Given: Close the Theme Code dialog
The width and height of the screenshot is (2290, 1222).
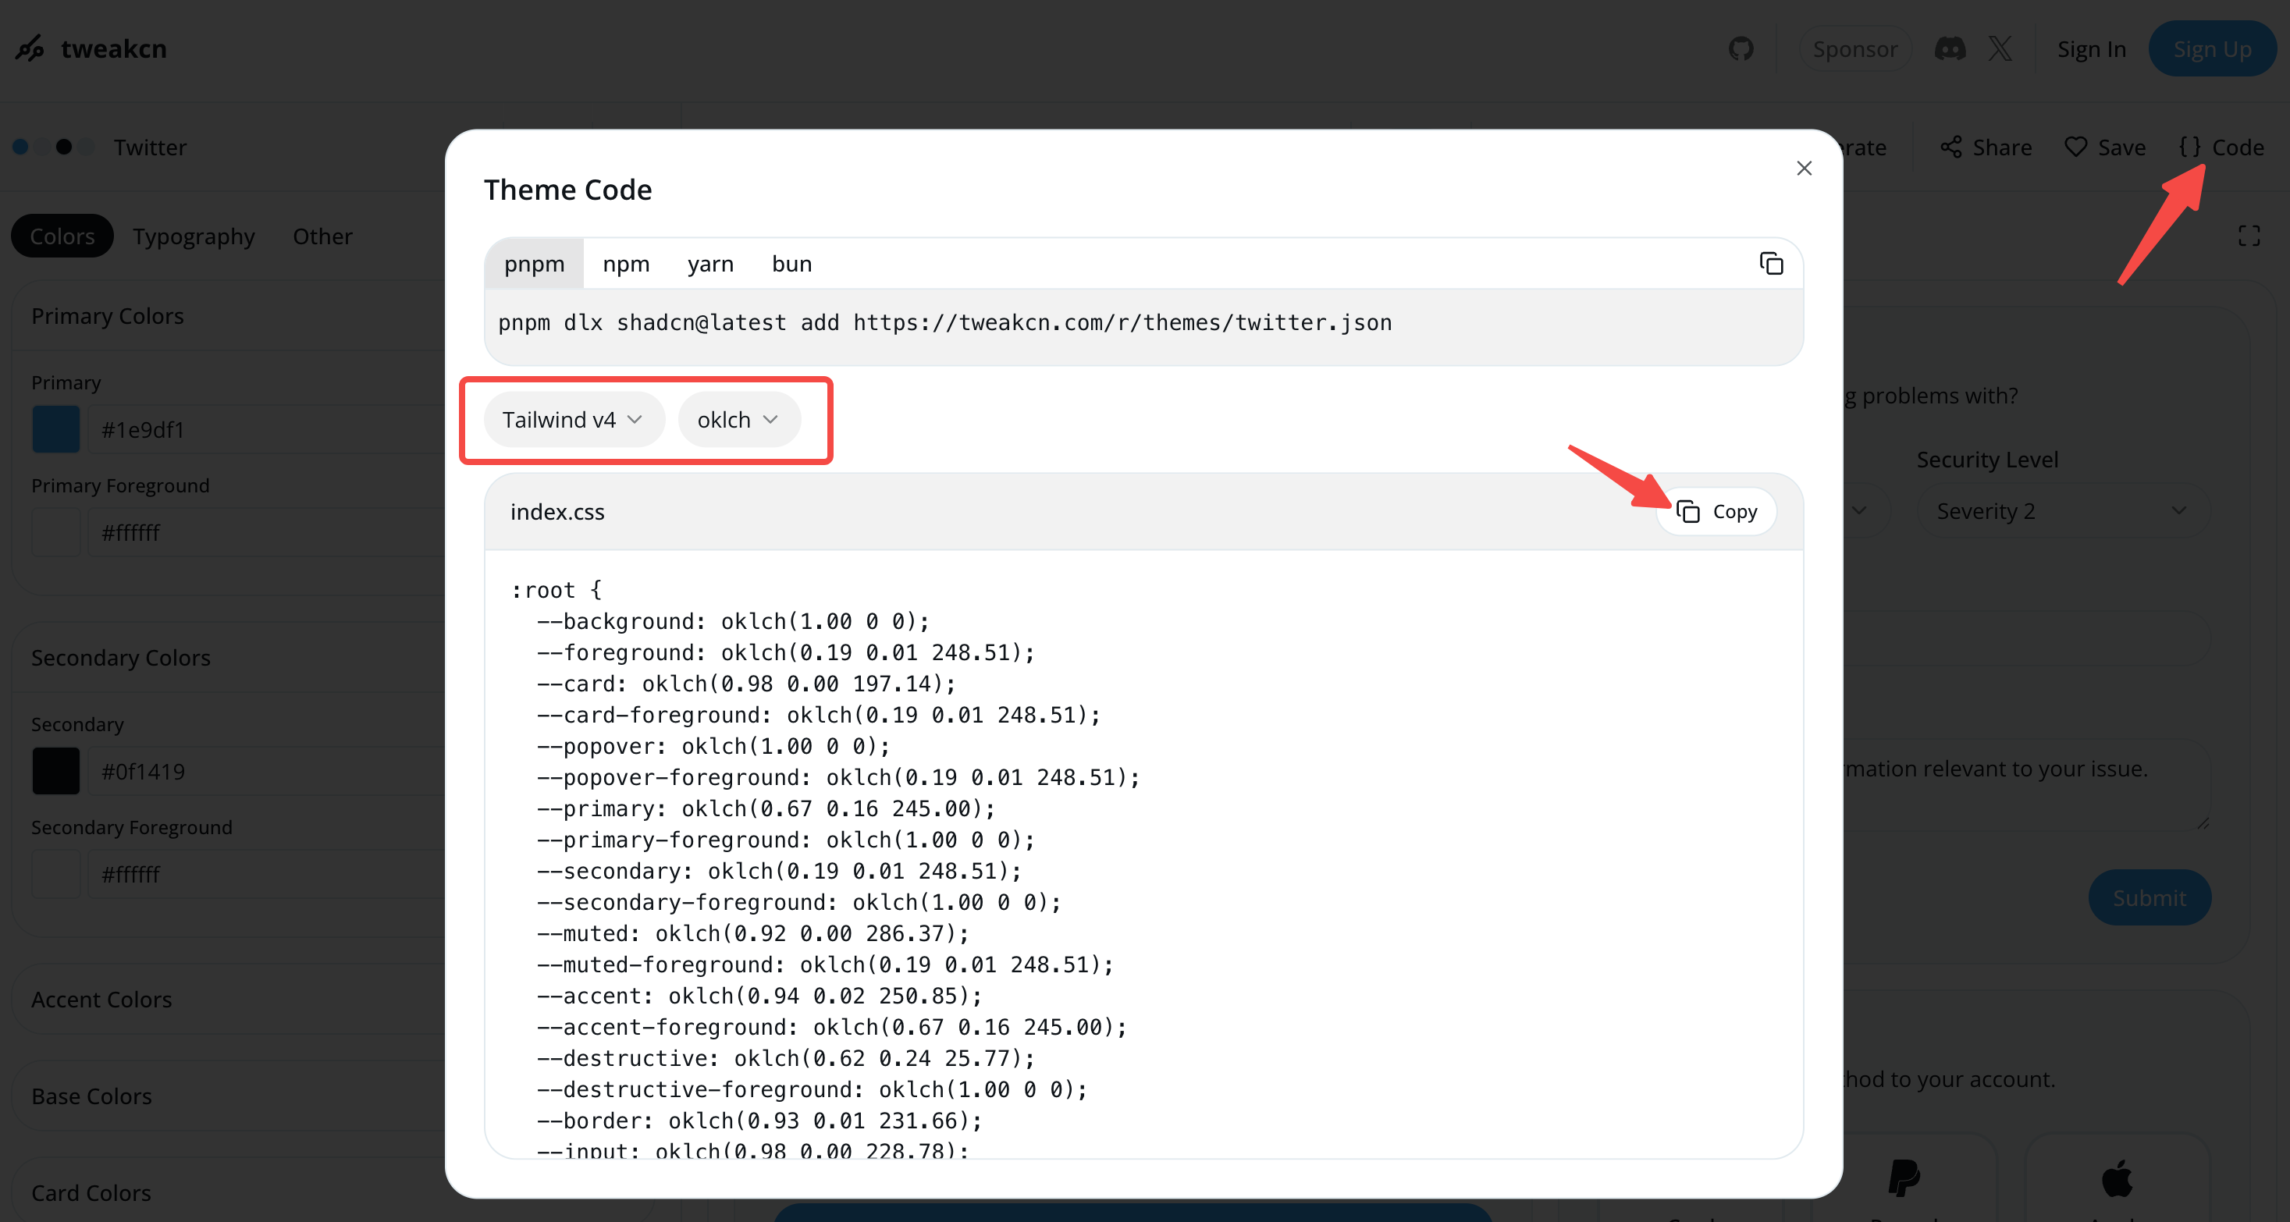Looking at the screenshot, I should coord(1803,169).
